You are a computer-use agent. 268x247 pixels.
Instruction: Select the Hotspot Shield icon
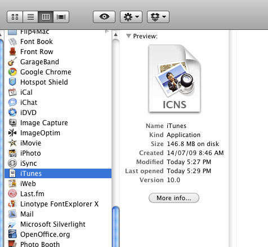pos(12,82)
